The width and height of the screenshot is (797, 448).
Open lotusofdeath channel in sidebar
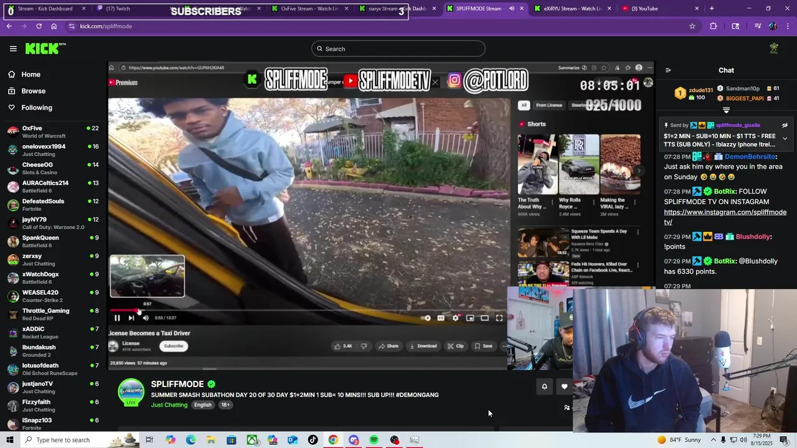pos(53,369)
